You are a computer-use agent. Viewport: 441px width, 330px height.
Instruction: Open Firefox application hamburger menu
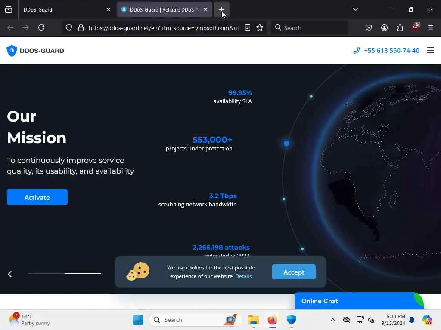click(431, 28)
